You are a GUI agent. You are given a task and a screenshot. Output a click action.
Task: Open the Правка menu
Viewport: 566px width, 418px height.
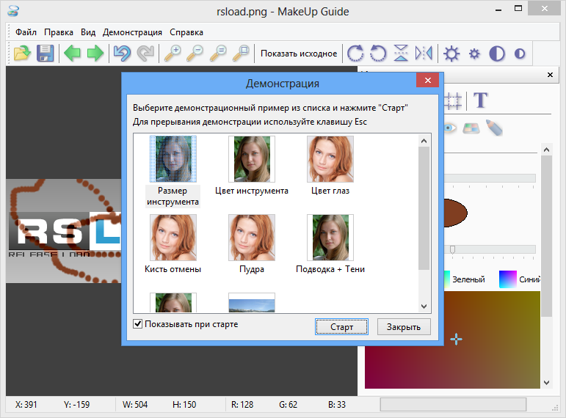click(59, 32)
